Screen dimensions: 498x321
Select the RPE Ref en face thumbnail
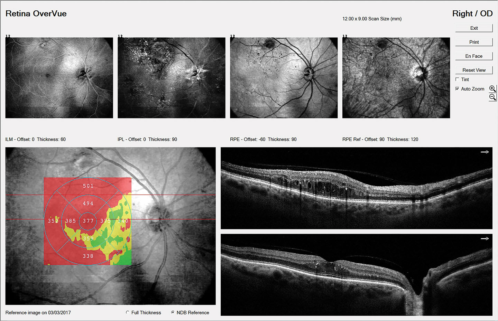396,78
